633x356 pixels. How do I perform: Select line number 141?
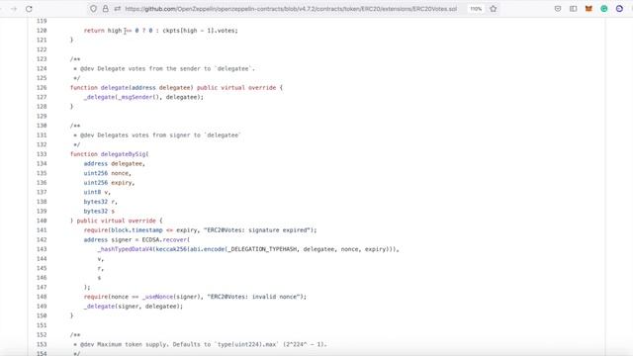pyautogui.click(x=42, y=230)
